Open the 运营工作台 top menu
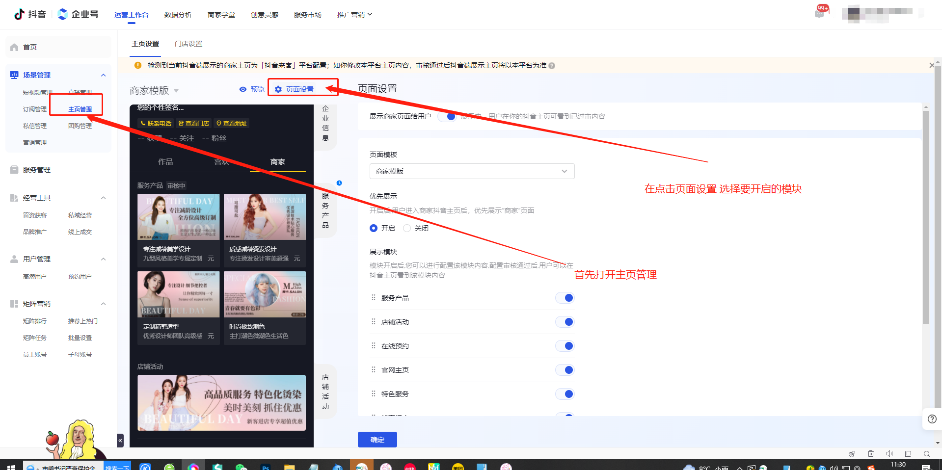The image size is (942, 470). point(131,15)
